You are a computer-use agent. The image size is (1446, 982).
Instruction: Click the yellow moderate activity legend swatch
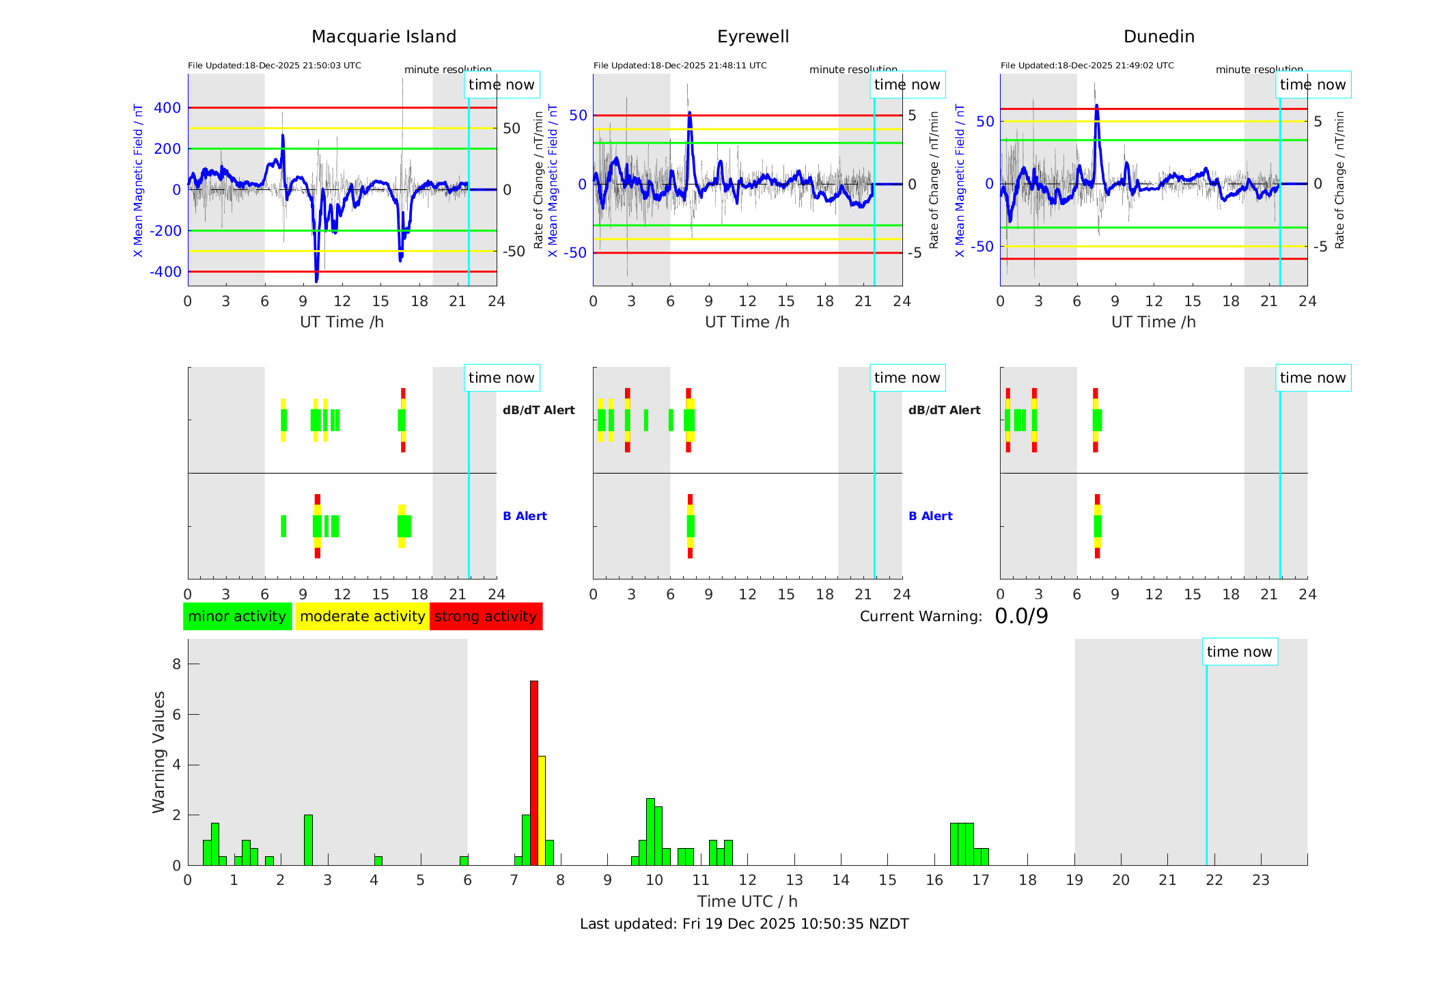coord(362,616)
